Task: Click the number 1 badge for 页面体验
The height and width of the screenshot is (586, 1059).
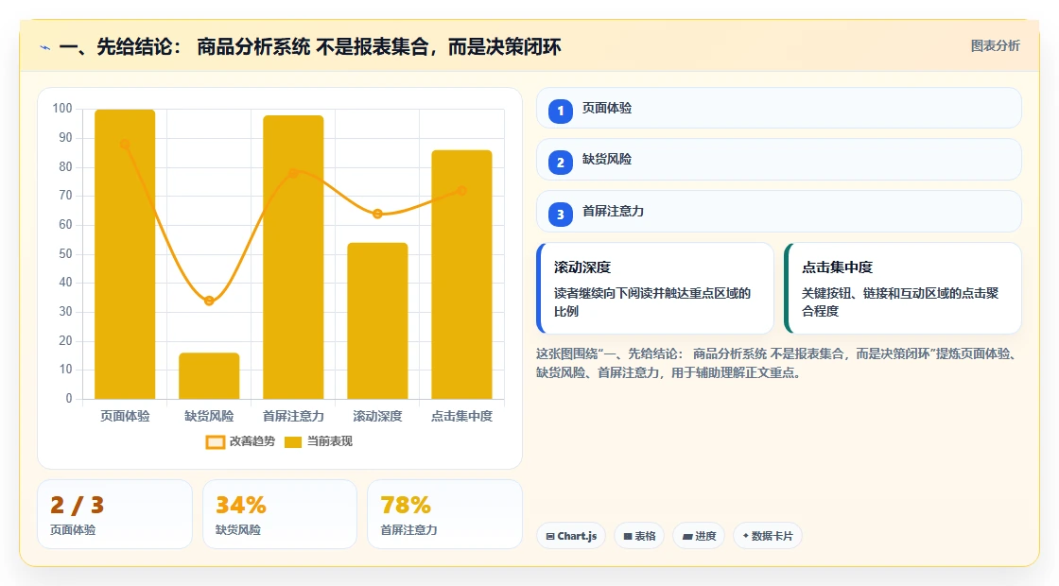Action: (561, 111)
